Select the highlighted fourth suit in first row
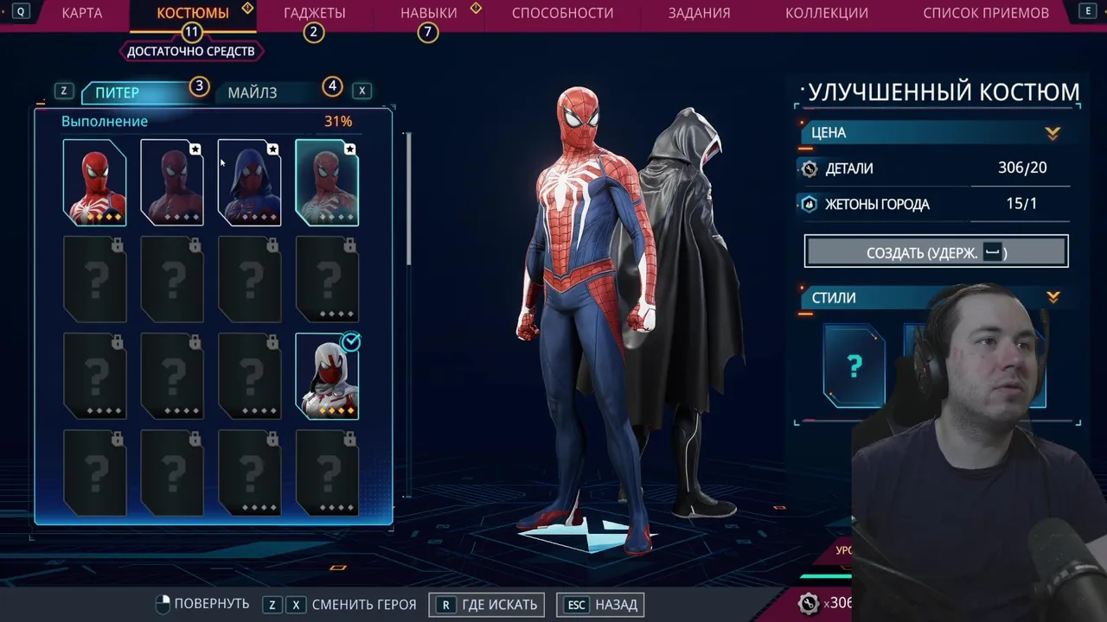The height and width of the screenshot is (622, 1107). tap(327, 182)
